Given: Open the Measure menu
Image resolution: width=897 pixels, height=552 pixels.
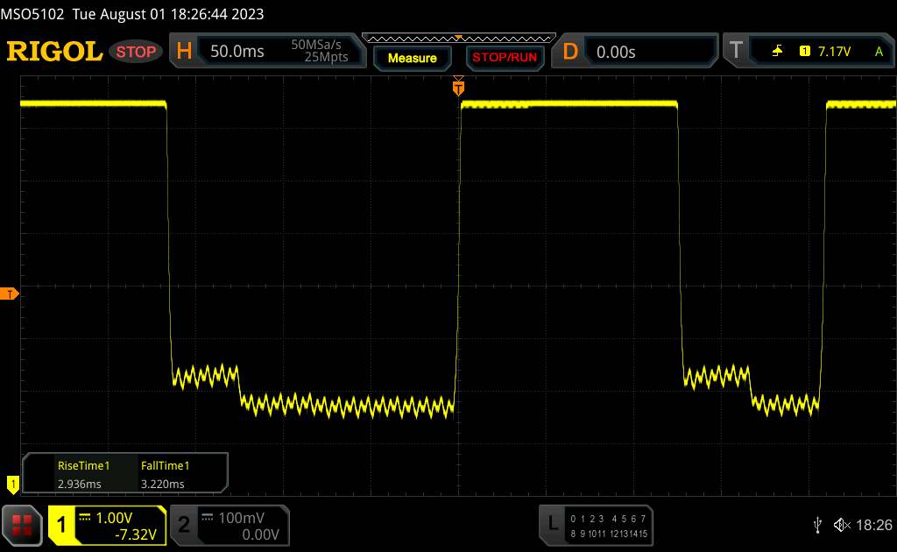Looking at the screenshot, I should (412, 58).
